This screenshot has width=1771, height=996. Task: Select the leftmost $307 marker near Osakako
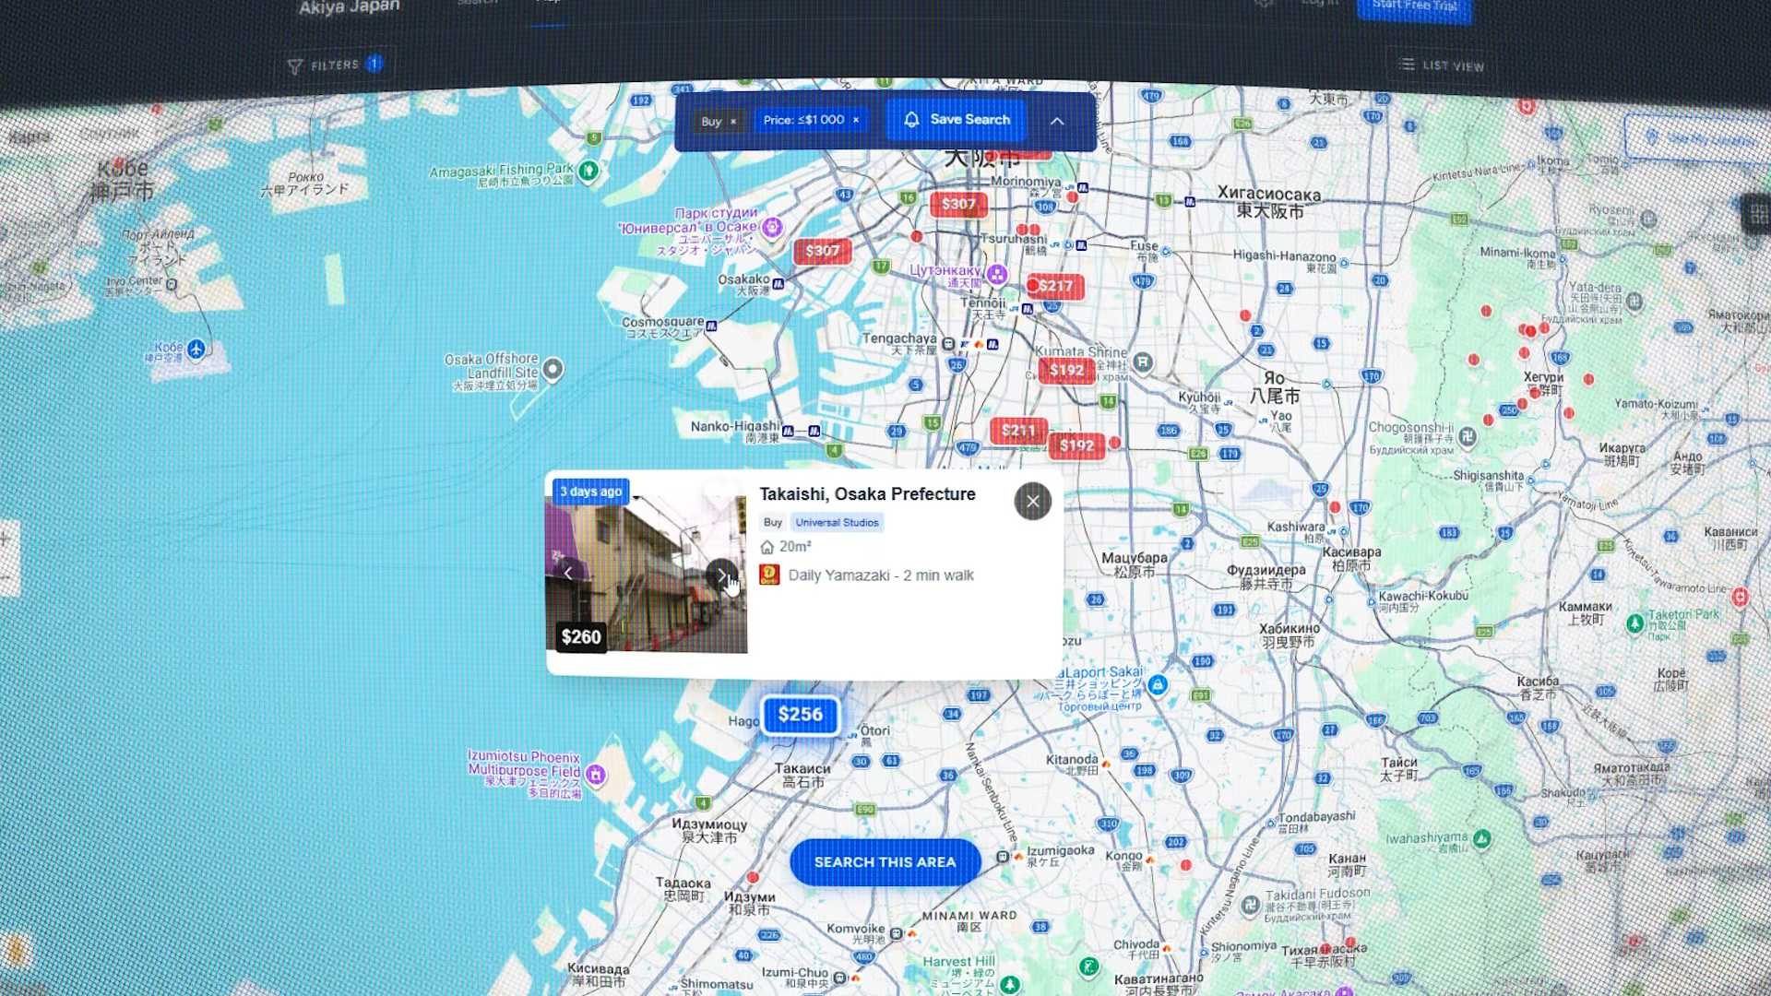click(822, 251)
